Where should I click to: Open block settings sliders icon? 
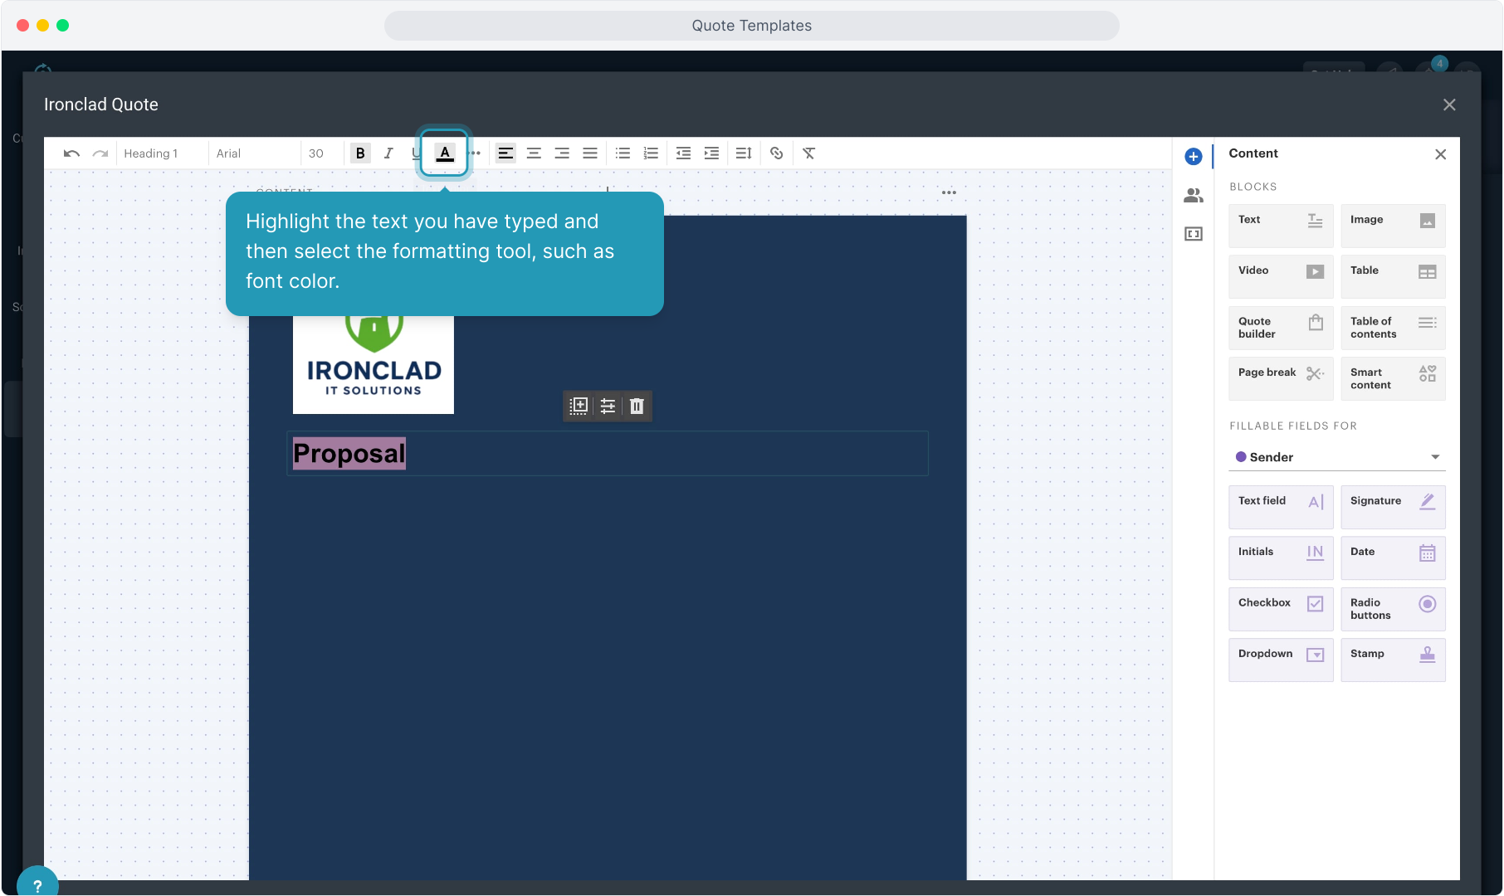(608, 406)
